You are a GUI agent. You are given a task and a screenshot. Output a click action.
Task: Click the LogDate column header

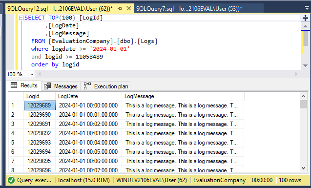coord(89,96)
